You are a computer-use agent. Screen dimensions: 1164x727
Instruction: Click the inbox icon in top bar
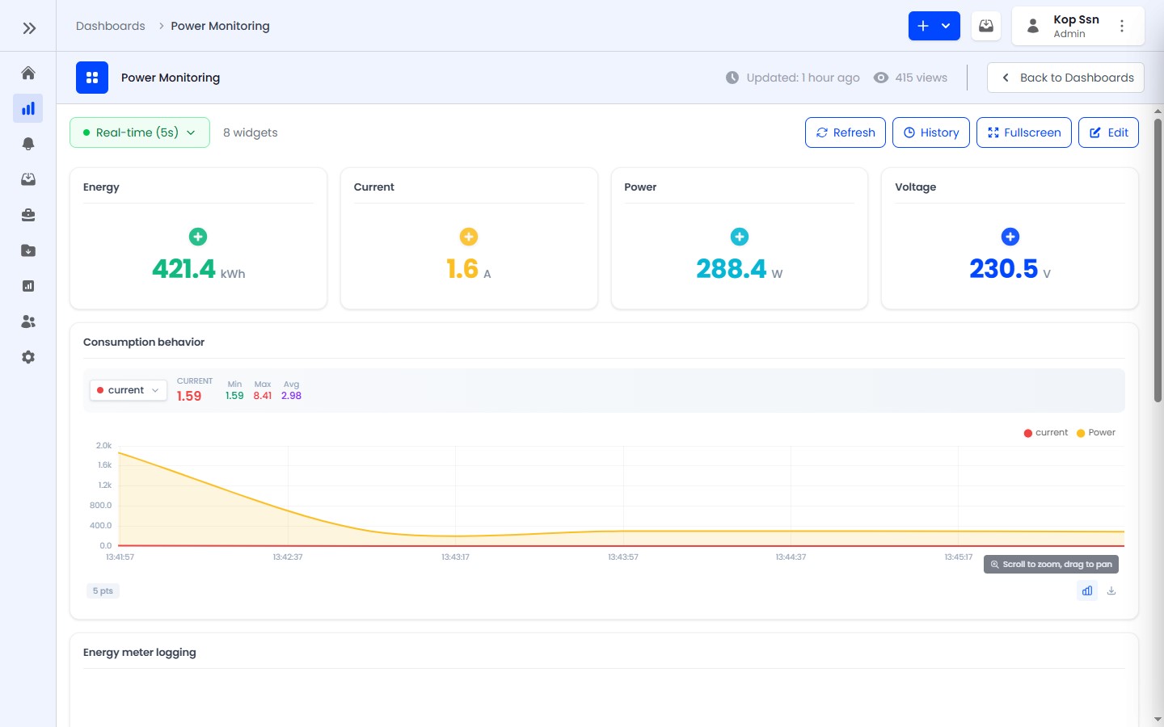tap(986, 26)
